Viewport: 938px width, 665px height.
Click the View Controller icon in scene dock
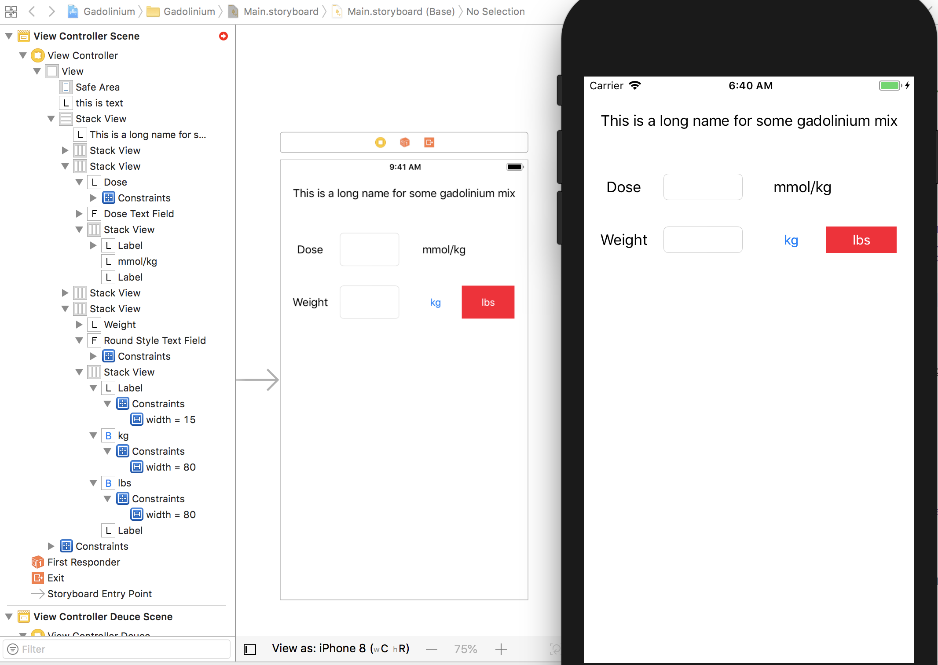click(x=381, y=142)
